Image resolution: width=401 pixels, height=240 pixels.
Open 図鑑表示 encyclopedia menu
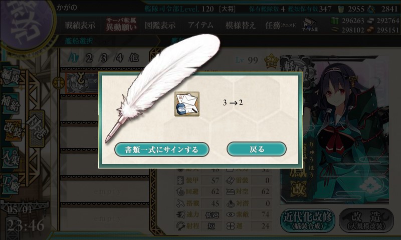tap(160, 25)
